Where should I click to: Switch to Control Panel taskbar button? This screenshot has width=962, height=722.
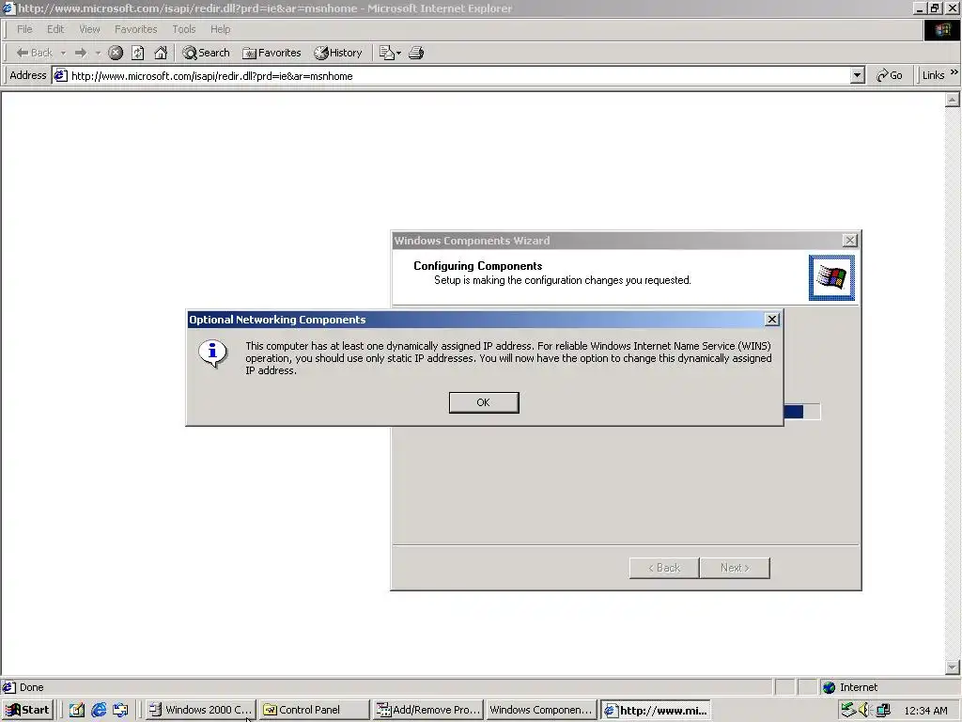[315, 710]
